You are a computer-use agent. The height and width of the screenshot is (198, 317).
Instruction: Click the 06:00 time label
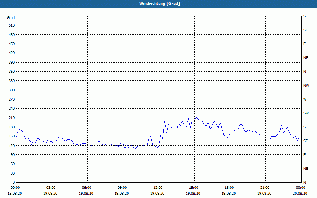(x=87, y=188)
